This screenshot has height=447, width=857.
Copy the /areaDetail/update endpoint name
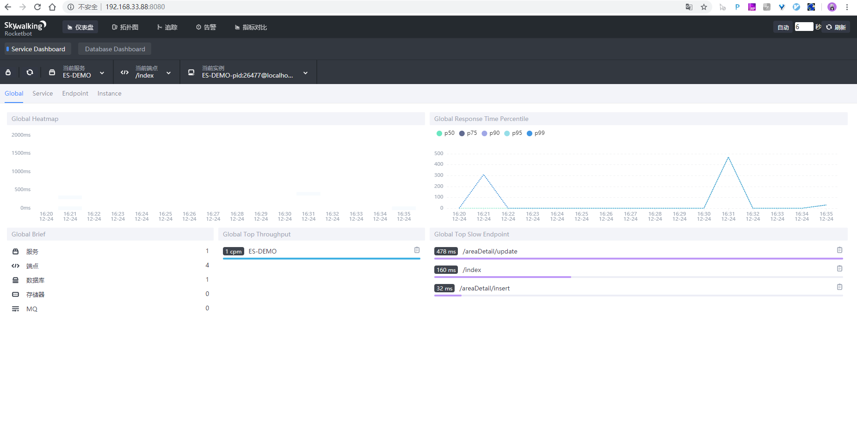[839, 250]
